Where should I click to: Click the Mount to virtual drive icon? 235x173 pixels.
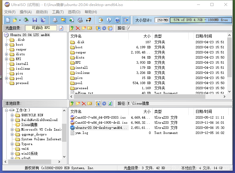[80, 20]
